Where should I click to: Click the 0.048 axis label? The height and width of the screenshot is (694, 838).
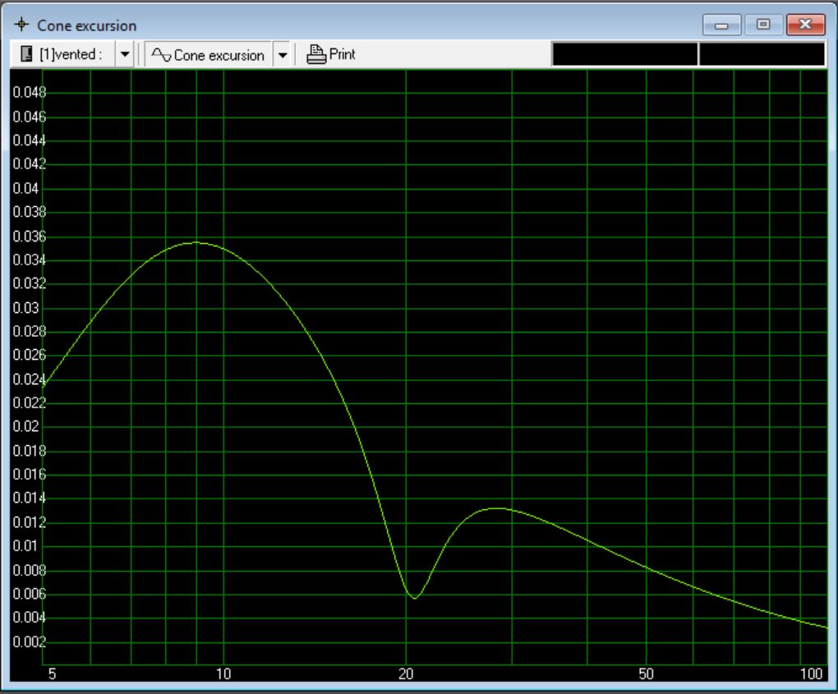(30, 93)
